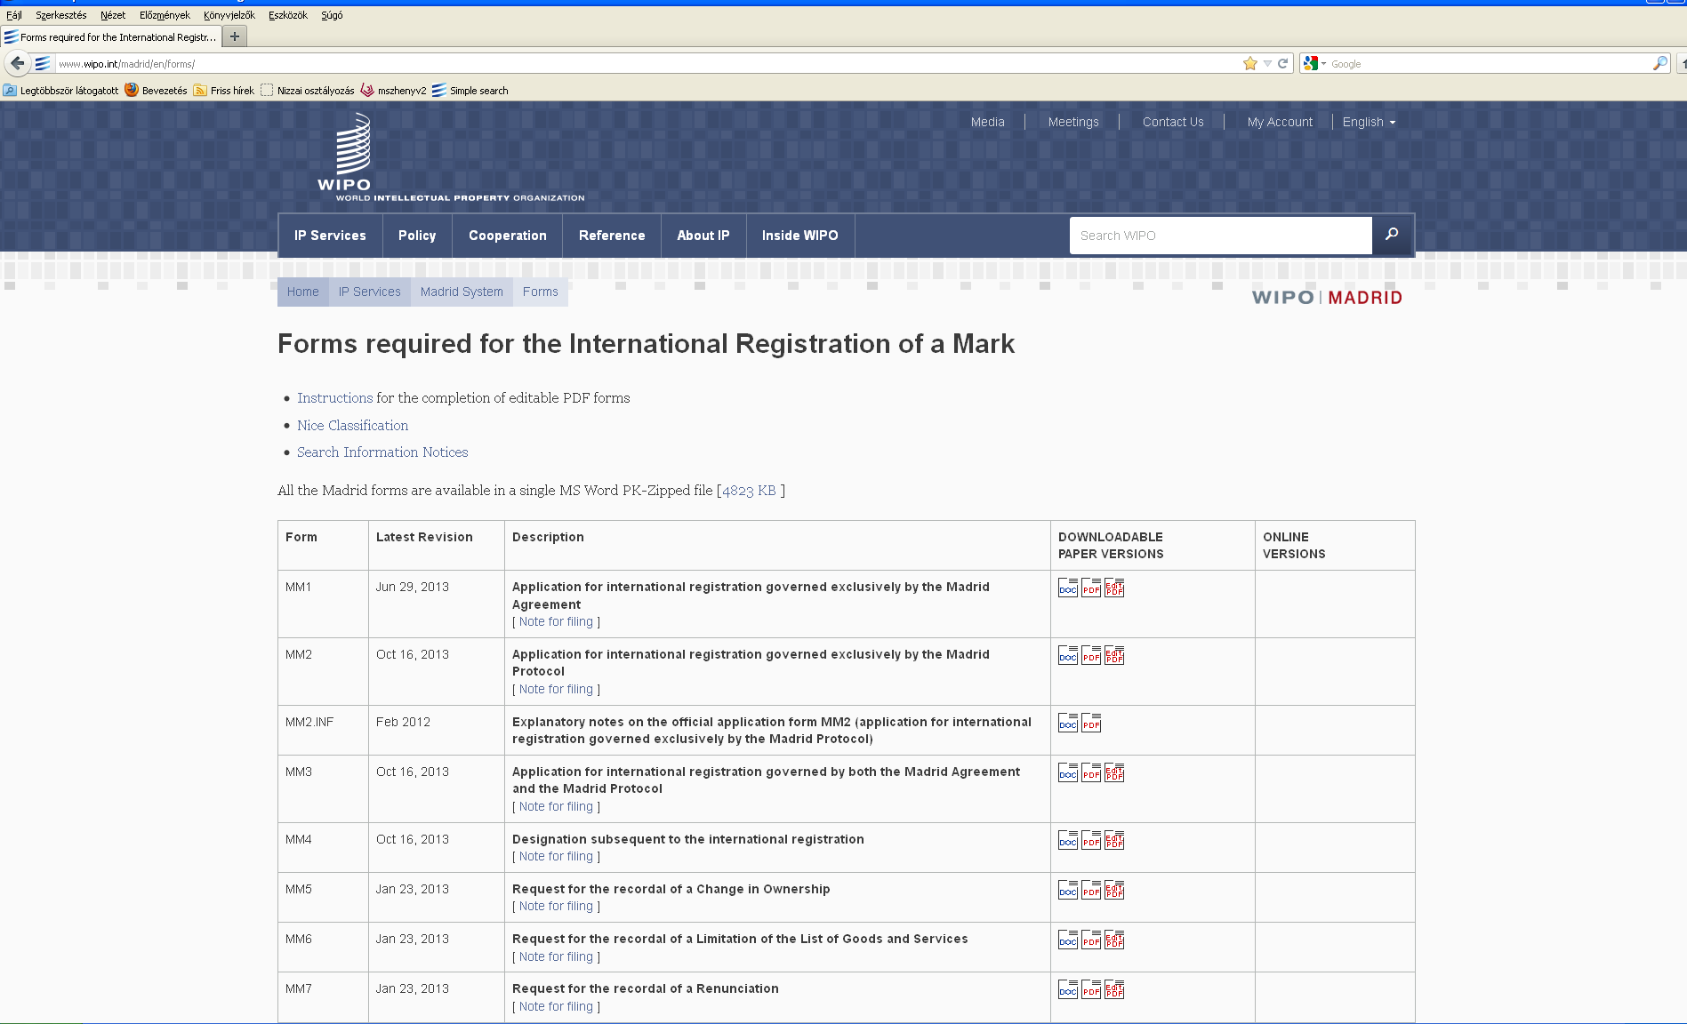Open the Nice Classification link
Image resolution: width=1687 pixels, height=1024 pixels.
click(x=352, y=425)
